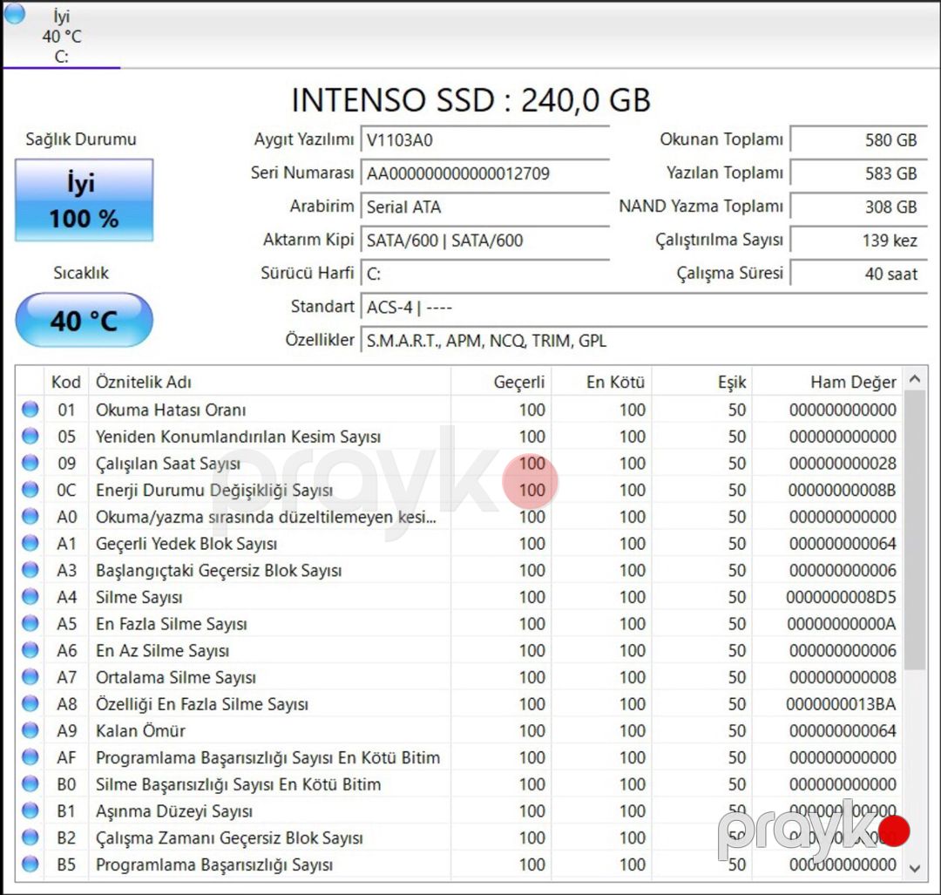Click status icon of row 05
Image resolution: width=941 pixels, height=895 pixels.
click(30, 436)
